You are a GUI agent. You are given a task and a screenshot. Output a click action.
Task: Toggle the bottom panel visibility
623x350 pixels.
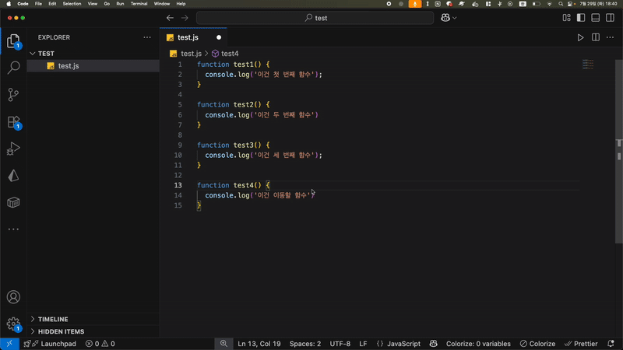[596, 18]
